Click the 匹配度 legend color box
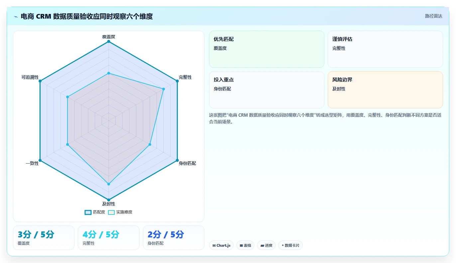Screen dimensions: 456x263 [x=88, y=212]
